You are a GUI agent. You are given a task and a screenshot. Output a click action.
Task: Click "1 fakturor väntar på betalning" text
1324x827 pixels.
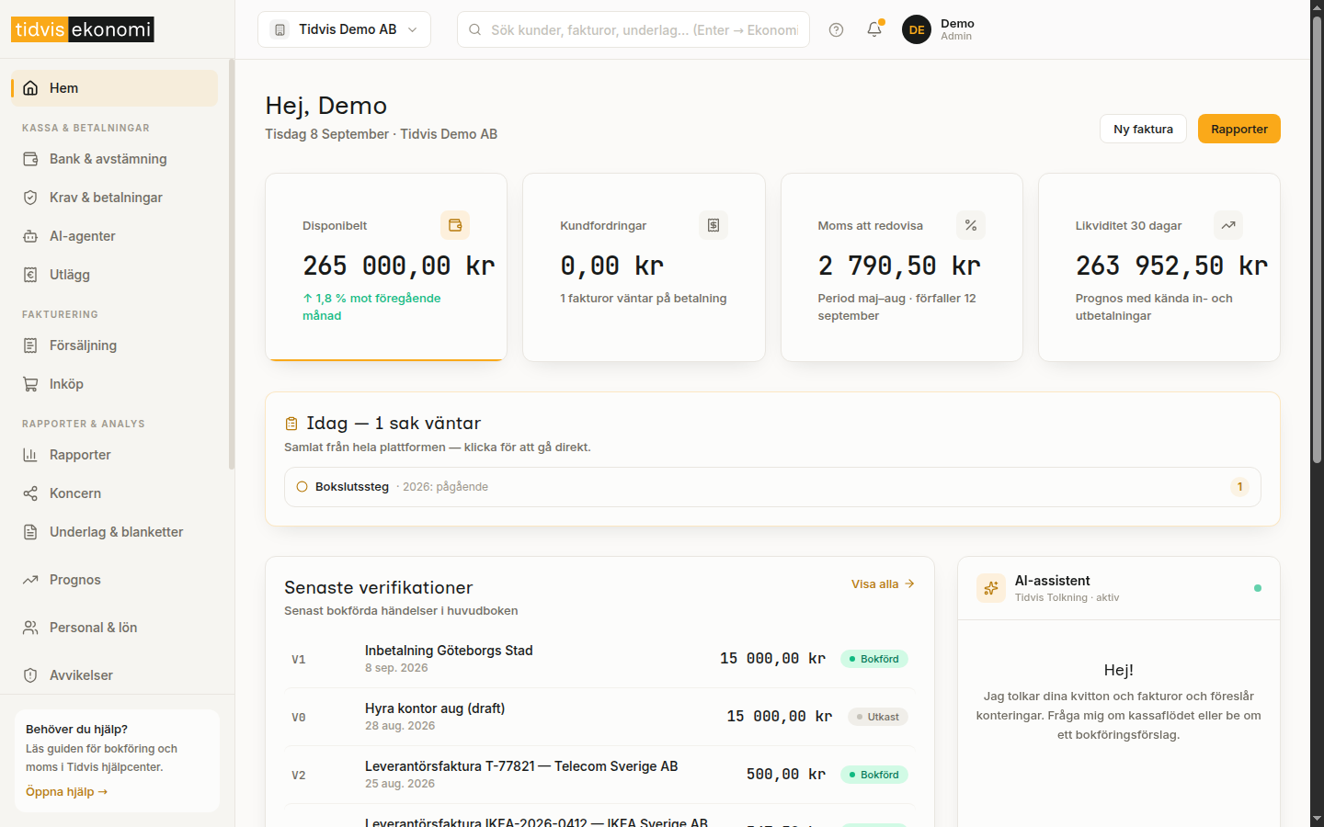click(x=644, y=299)
